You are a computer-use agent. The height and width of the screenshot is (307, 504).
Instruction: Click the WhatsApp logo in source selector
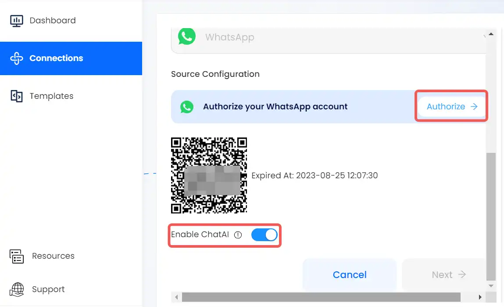point(187,37)
